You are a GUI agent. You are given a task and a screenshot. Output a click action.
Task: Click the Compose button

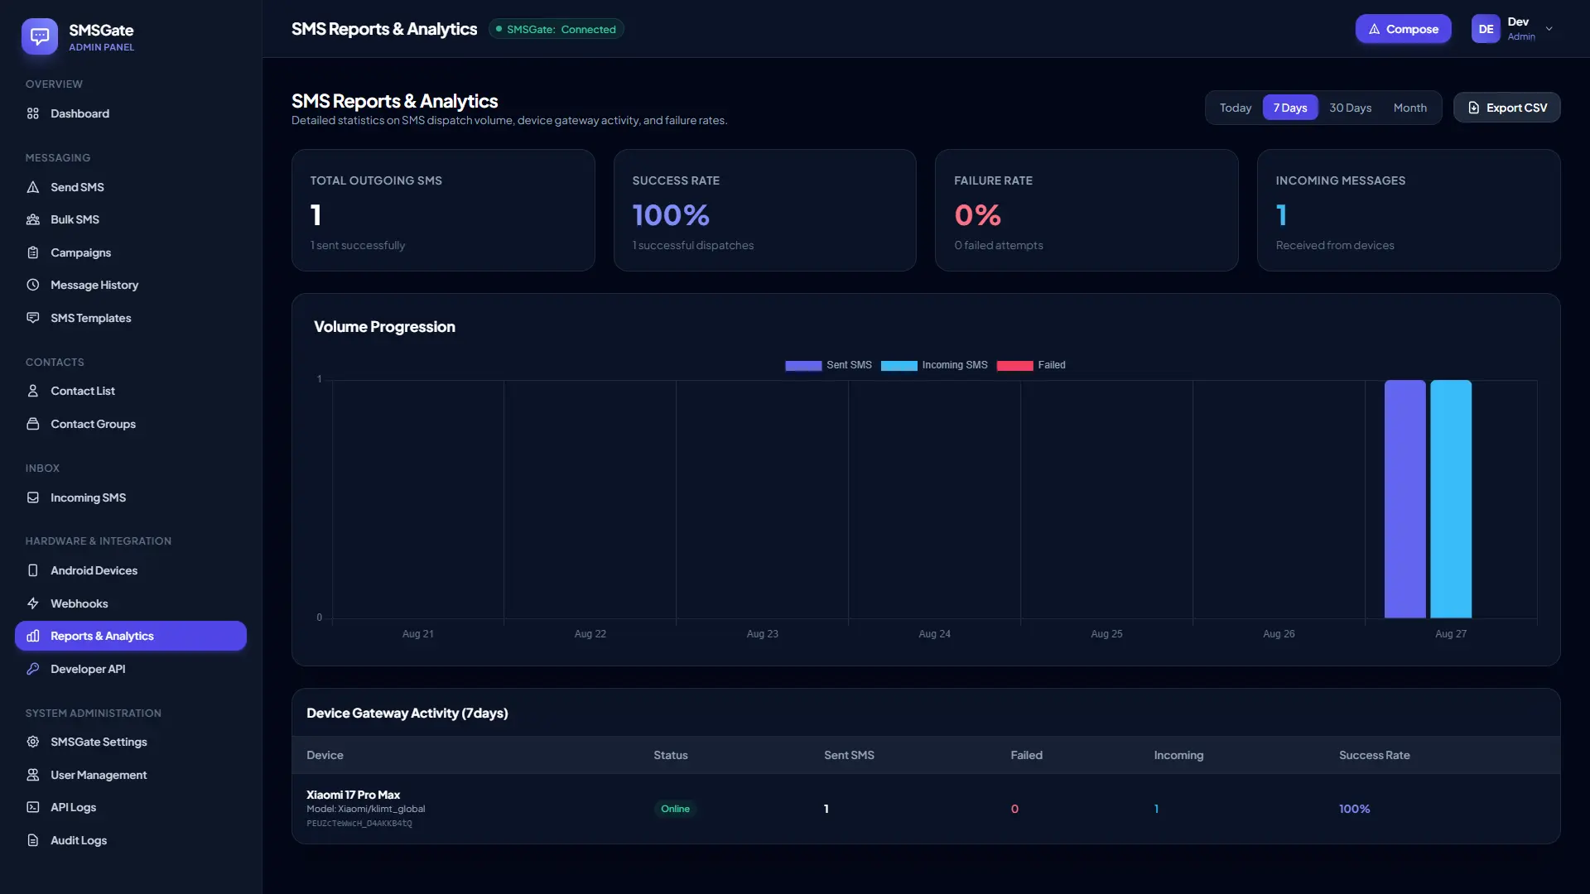click(1403, 29)
